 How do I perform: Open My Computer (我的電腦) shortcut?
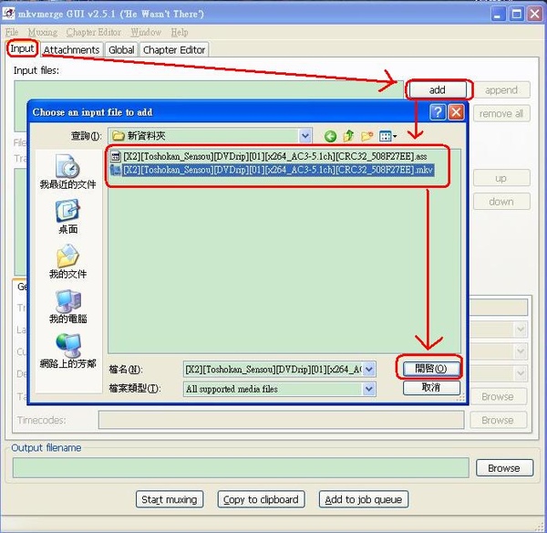point(67,306)
